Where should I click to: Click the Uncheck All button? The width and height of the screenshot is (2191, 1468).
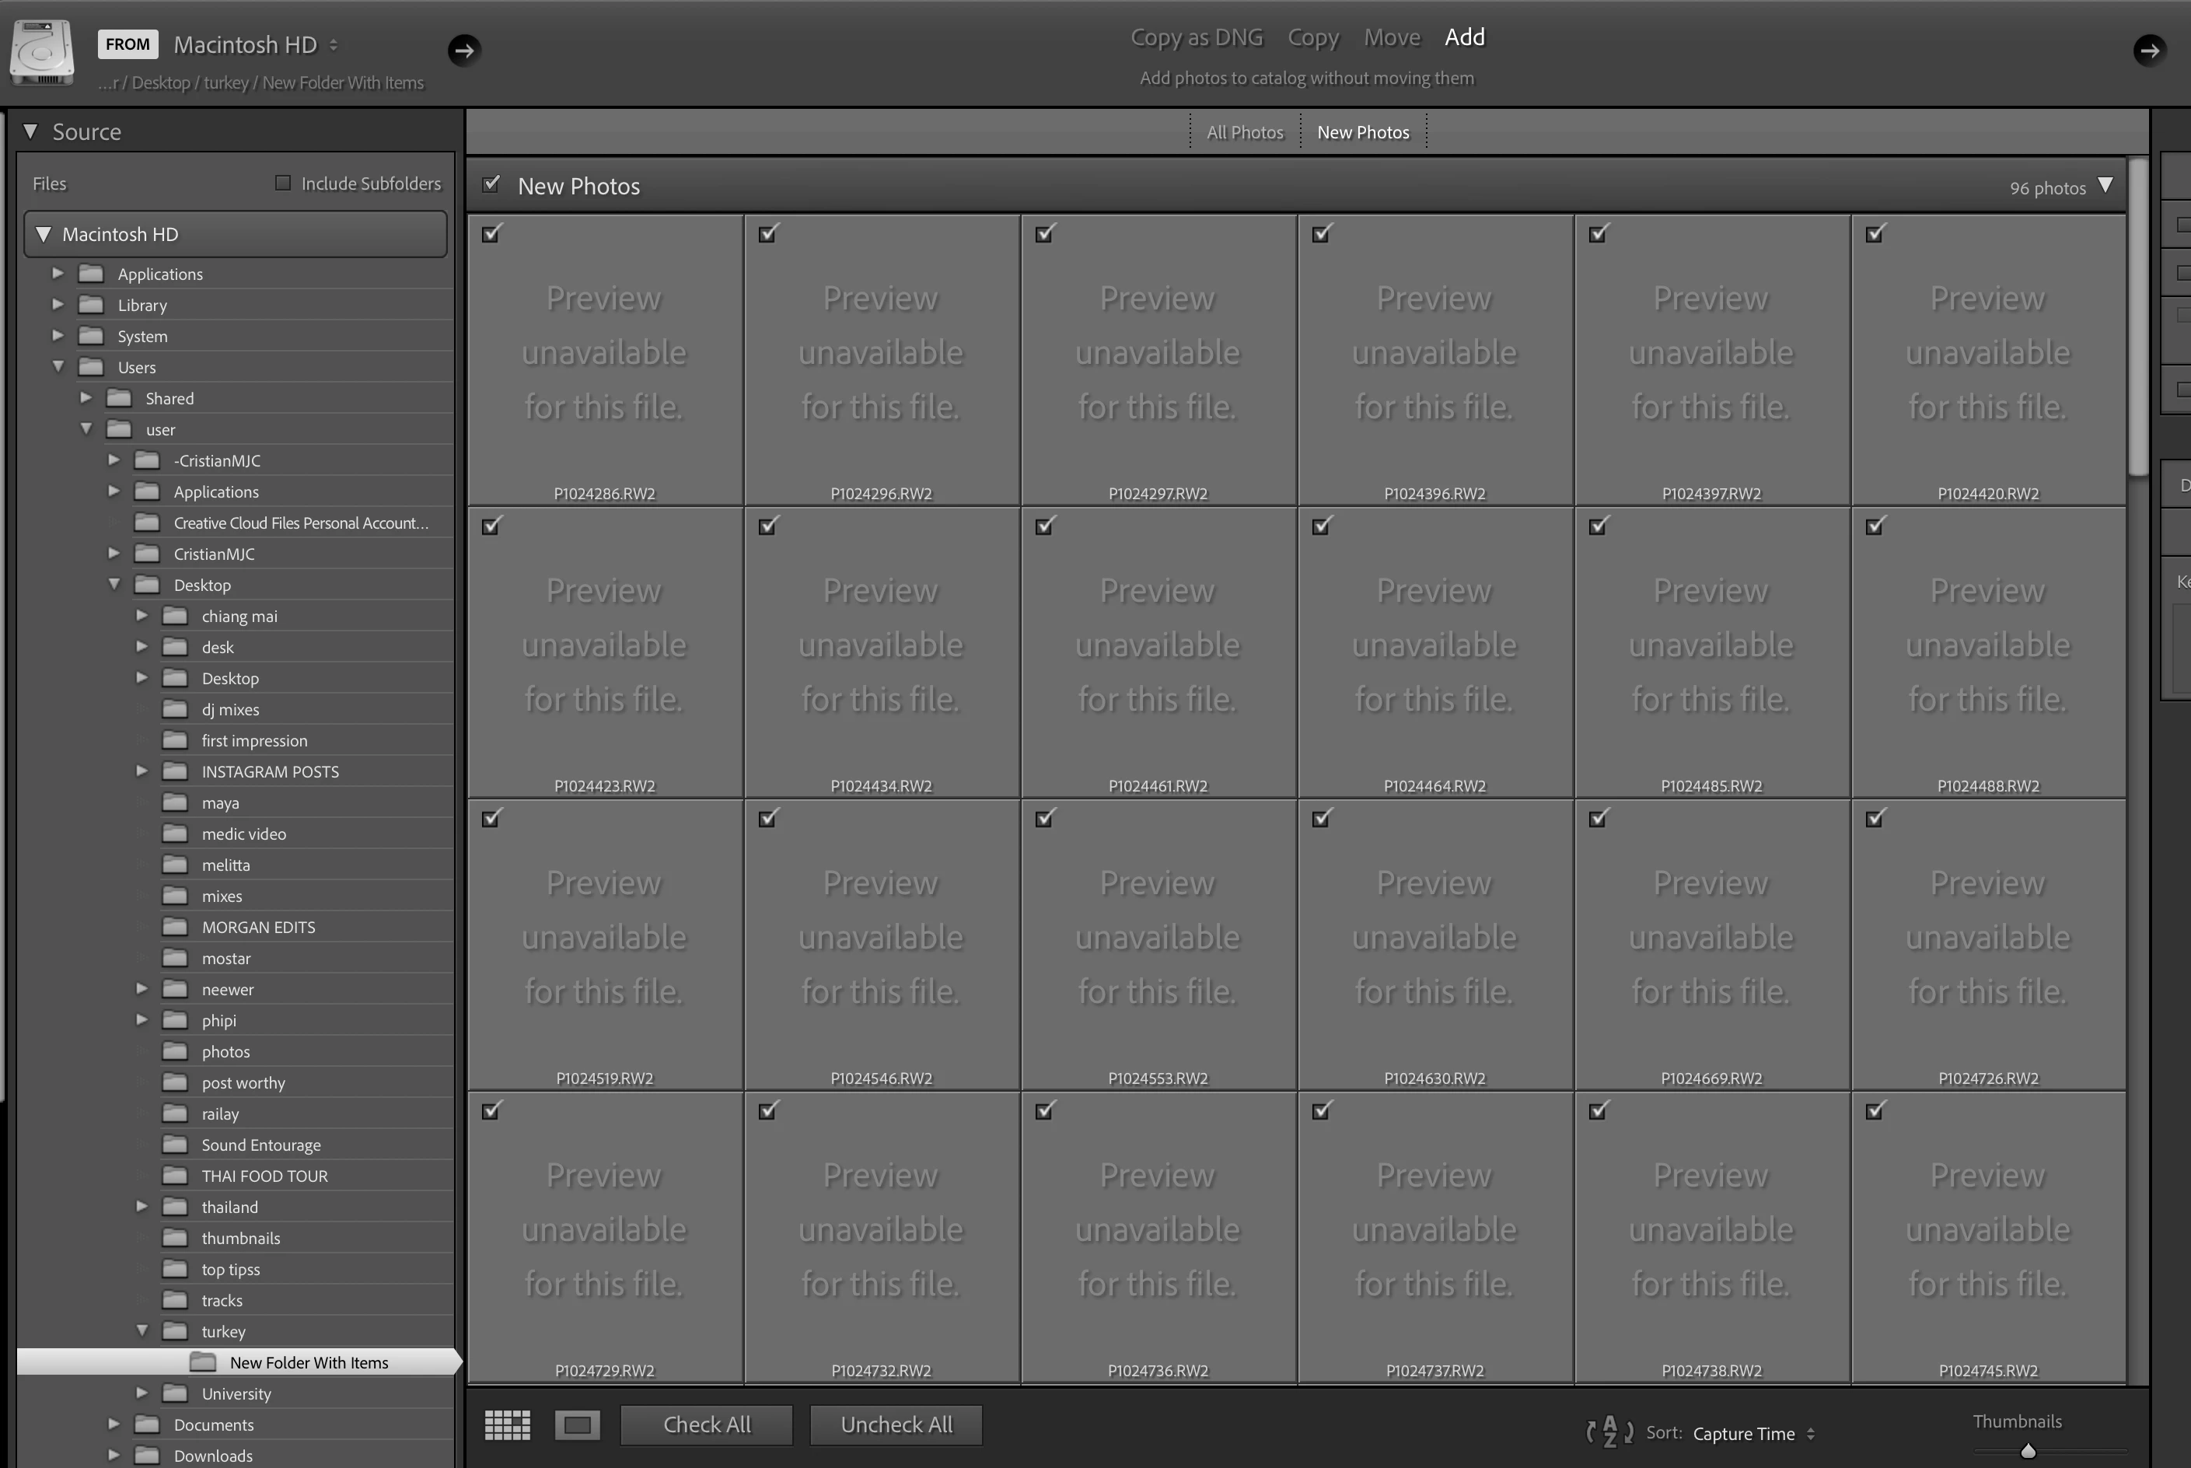click(896, 1424)
